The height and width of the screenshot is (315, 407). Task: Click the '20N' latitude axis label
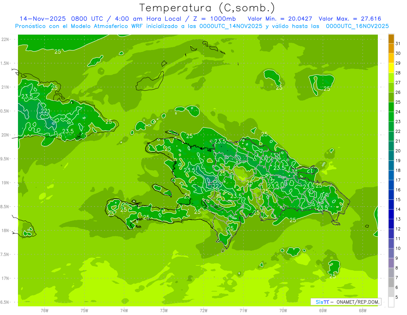pyautogui.click(x=5, y=135)
